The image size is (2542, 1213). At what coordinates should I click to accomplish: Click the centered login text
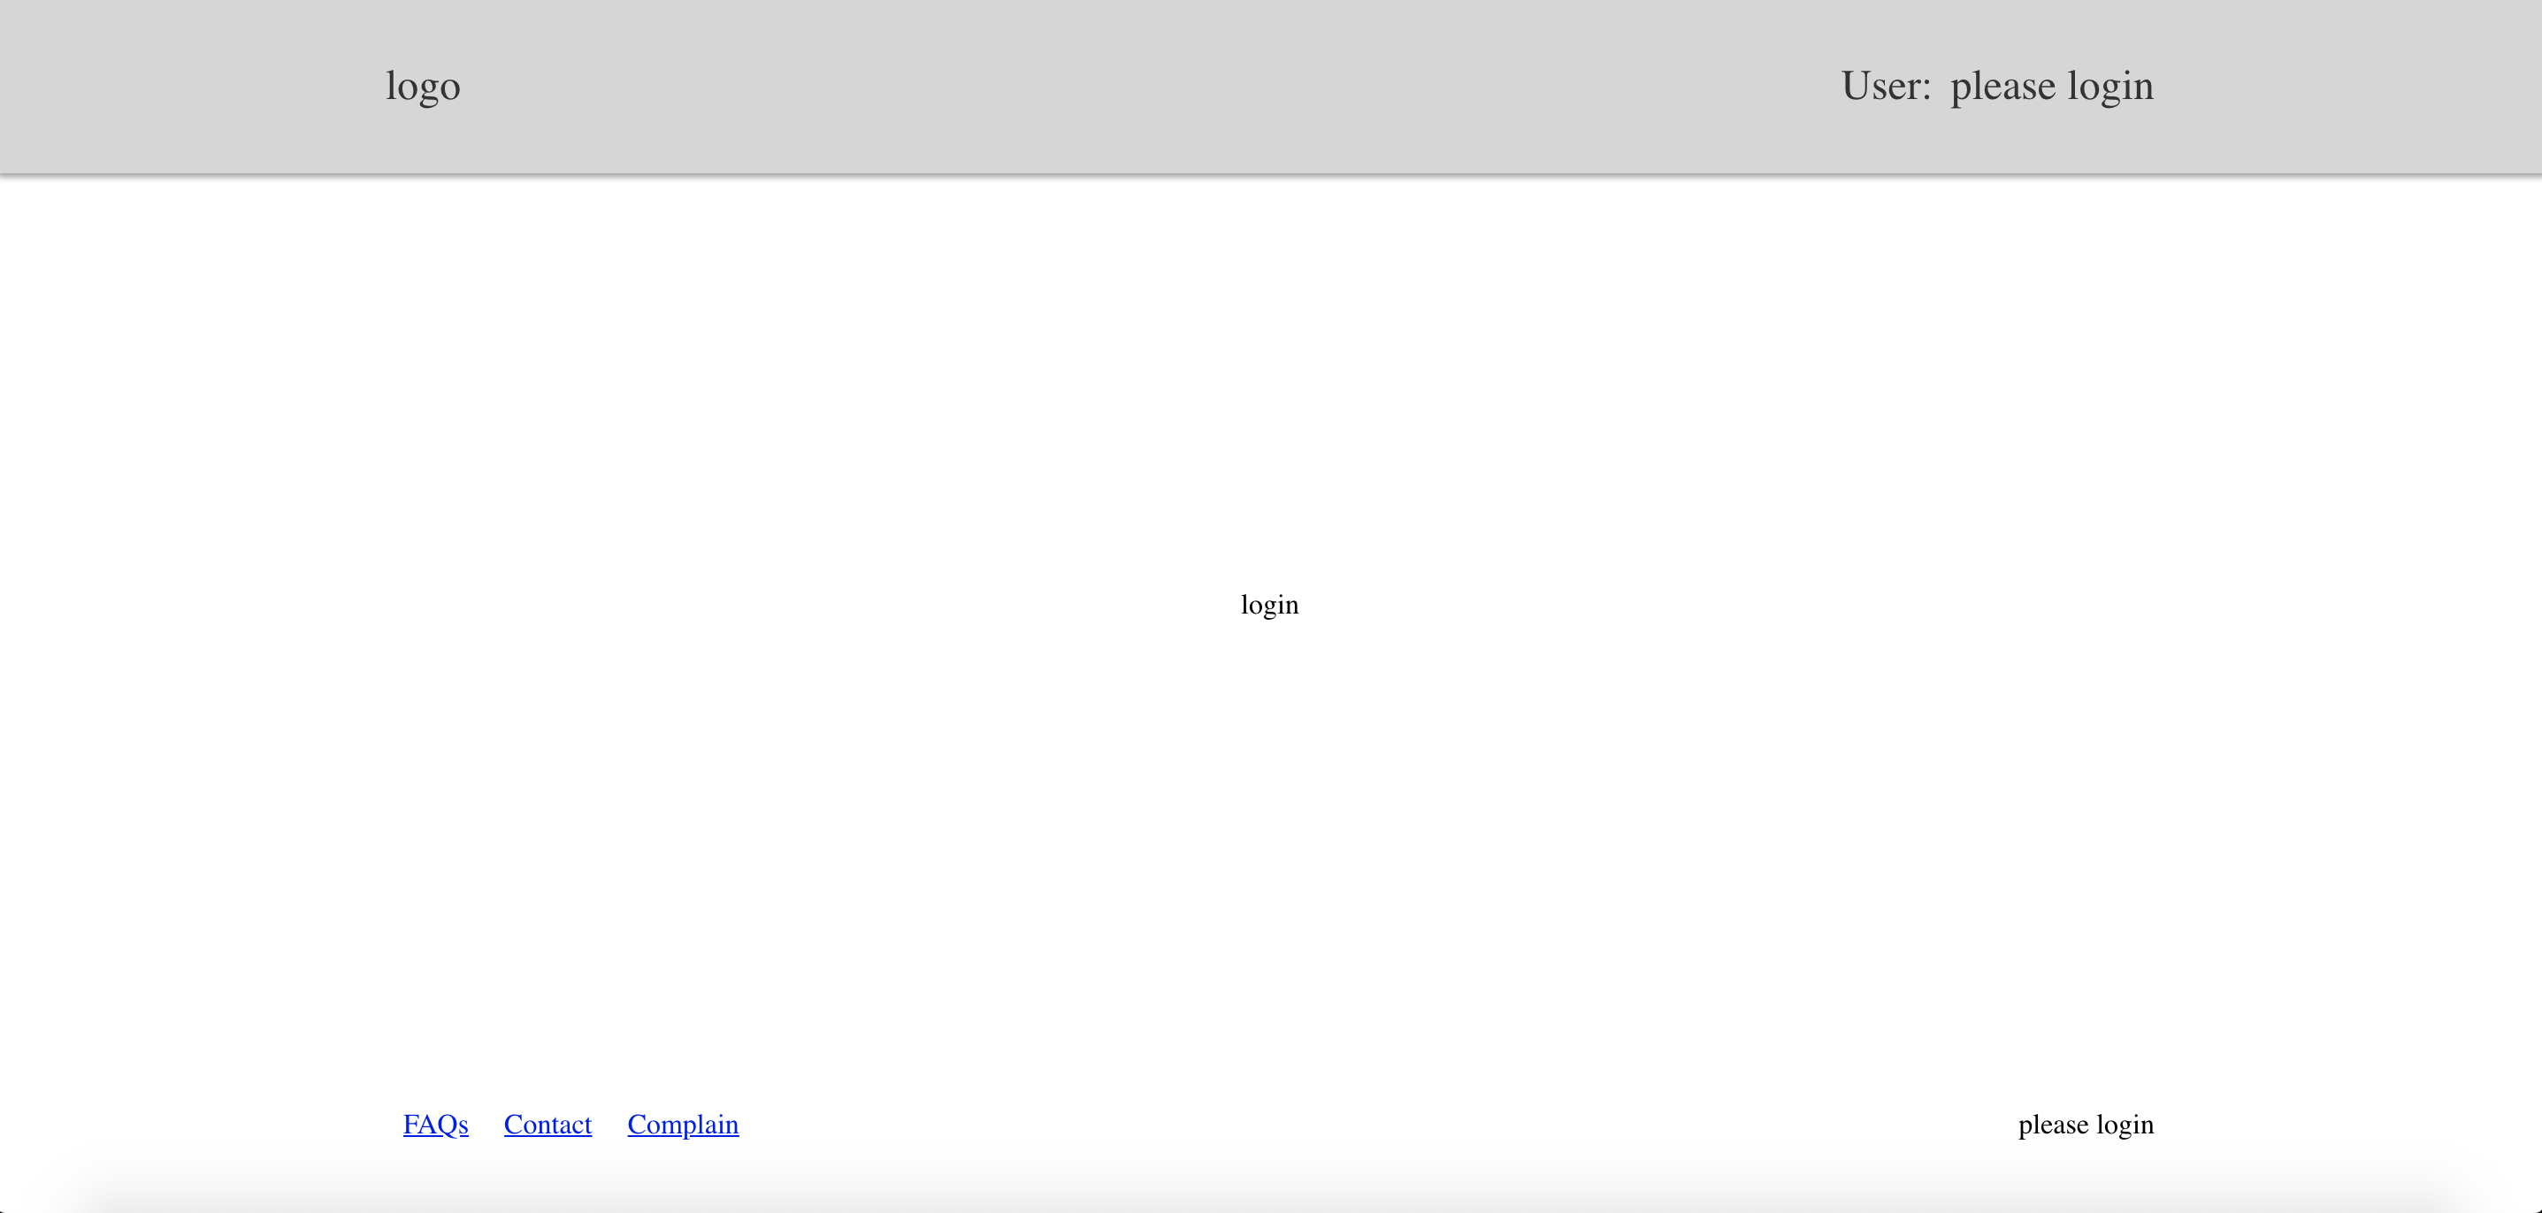[1269, 605]
